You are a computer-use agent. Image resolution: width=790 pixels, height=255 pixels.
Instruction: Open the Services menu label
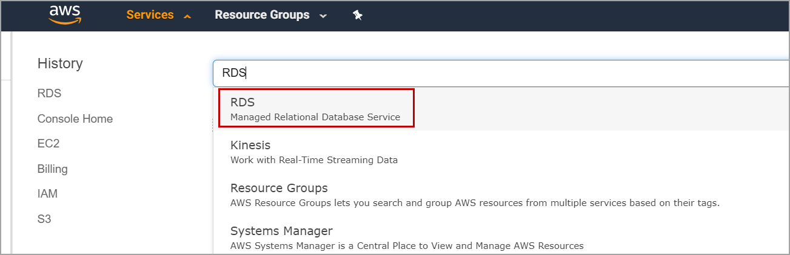pyautogui.click(x=150, y=15)
